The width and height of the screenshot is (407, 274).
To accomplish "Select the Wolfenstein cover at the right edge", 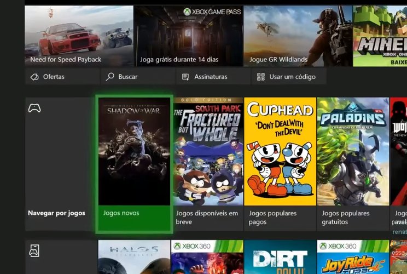I will [398, 151].
